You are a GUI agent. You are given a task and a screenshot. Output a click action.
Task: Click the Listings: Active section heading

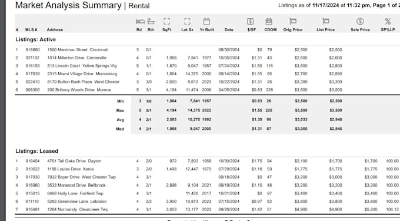pyautogui.click(x=36, y=39)
